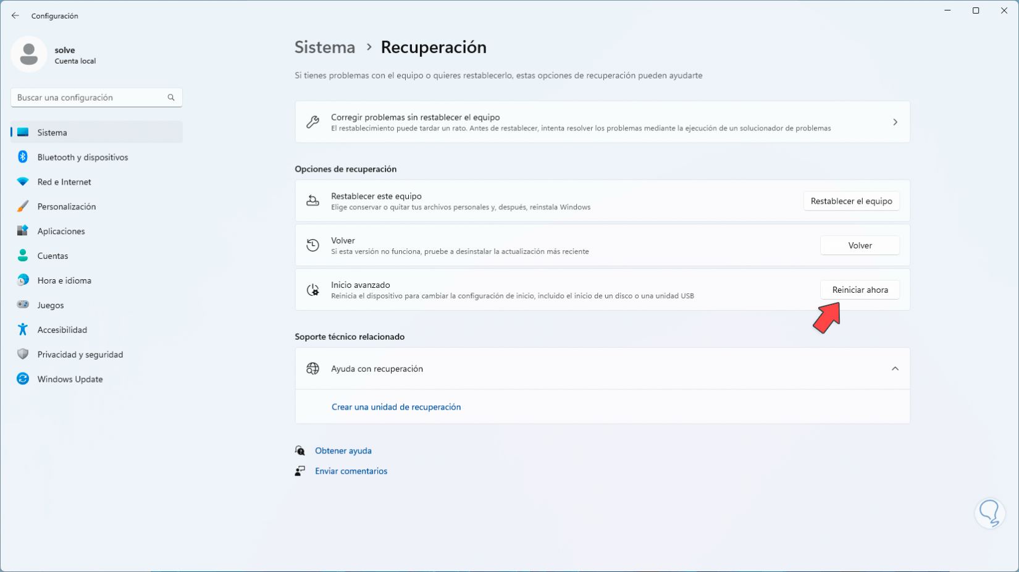Click the Privacidad y seguridad shield icon

23,355
